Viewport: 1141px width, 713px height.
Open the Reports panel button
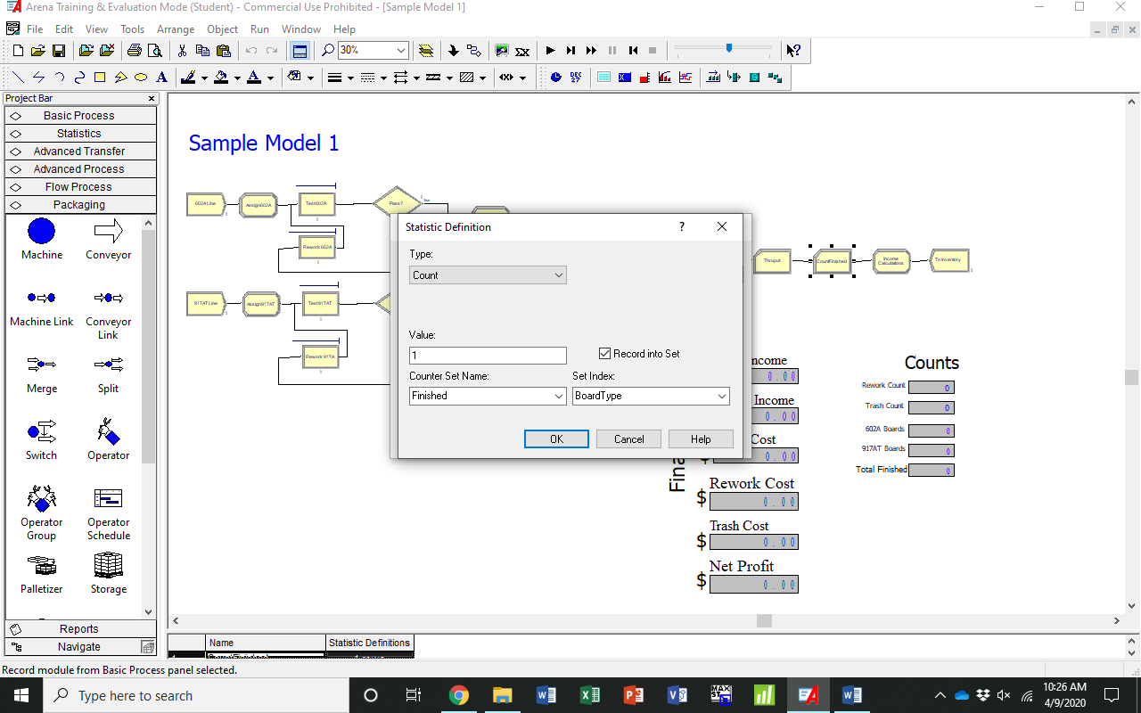(80, 629)
